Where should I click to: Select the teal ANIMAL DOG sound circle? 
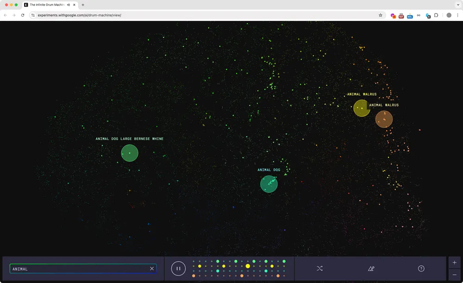[269, 184]
